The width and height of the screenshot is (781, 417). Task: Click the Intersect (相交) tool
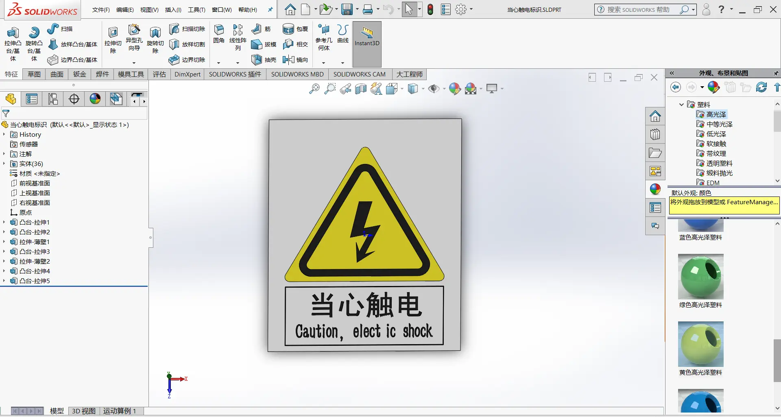[295, 44]
